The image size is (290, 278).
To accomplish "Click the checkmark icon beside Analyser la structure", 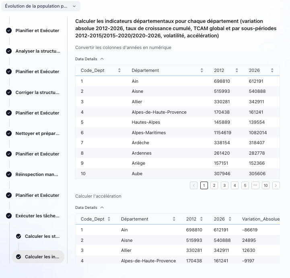I will point(9,51).
